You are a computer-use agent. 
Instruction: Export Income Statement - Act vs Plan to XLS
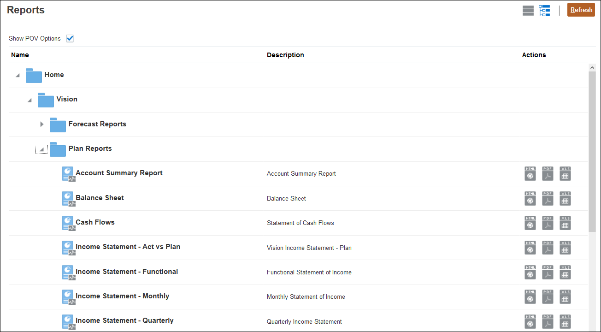point(565,248)
